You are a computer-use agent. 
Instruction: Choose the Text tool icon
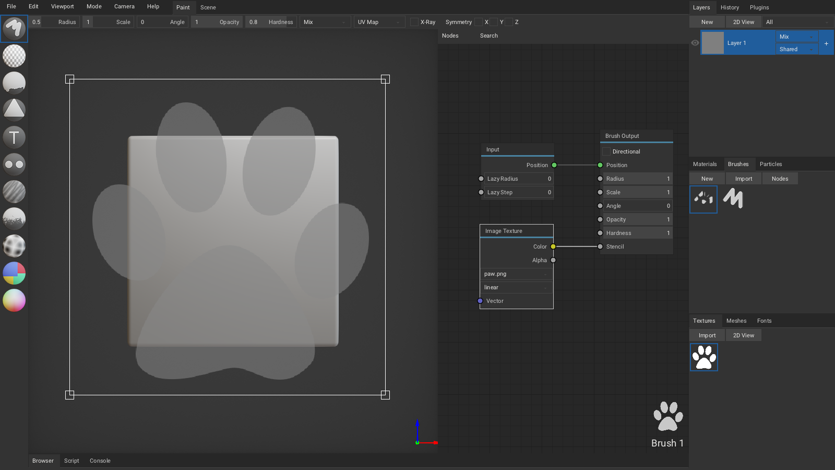14,137
